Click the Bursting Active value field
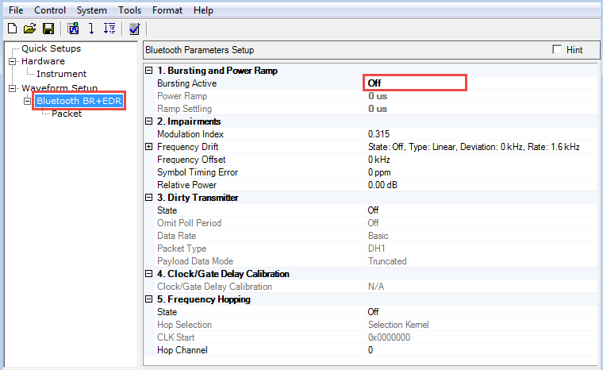 click(415, 83)
